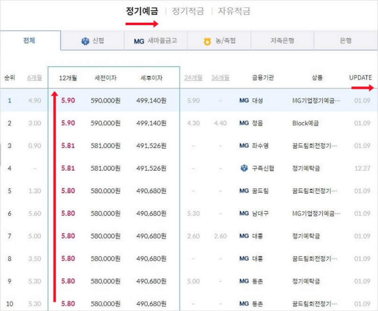Open 정기예탁금 product in rank 4 row
The width and height of the screenshot is (378, 311).
pyautogui.click(x=306, y=168)
